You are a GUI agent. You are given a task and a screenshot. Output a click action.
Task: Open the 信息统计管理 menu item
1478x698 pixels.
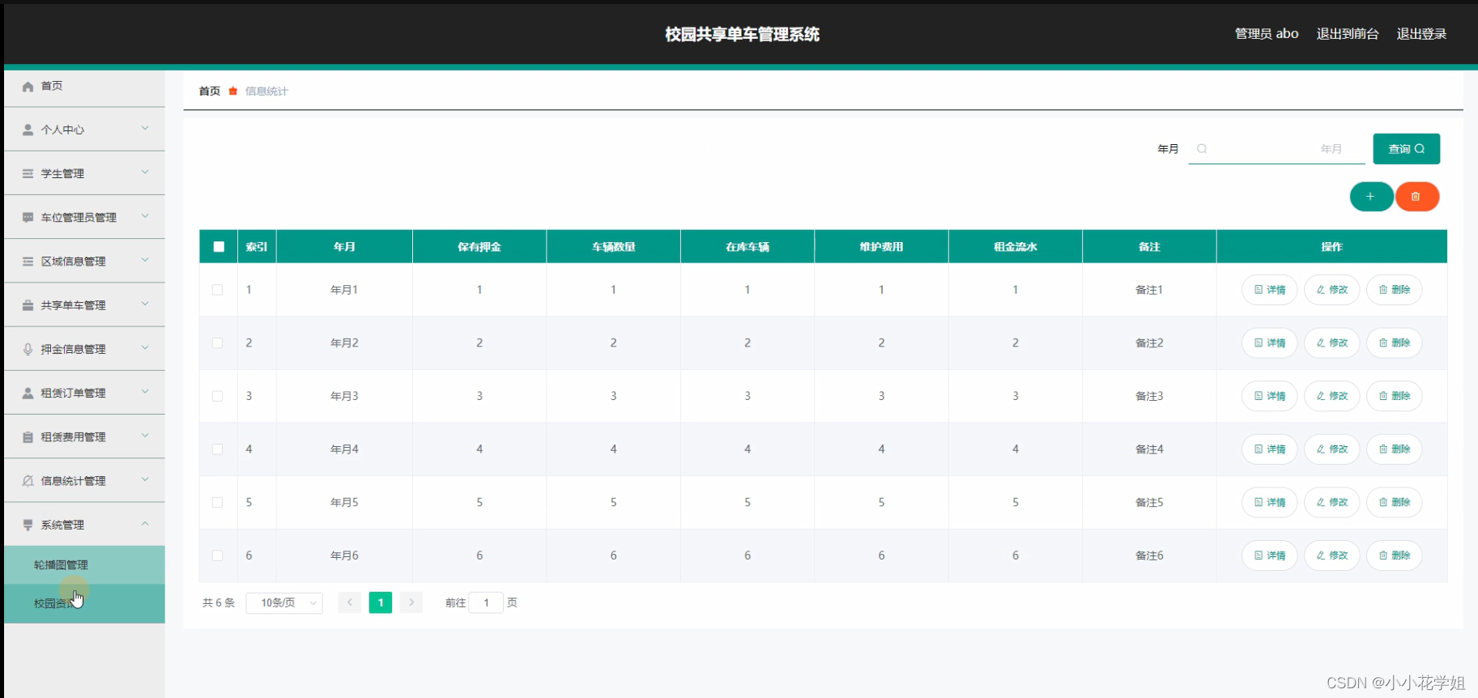84,481
